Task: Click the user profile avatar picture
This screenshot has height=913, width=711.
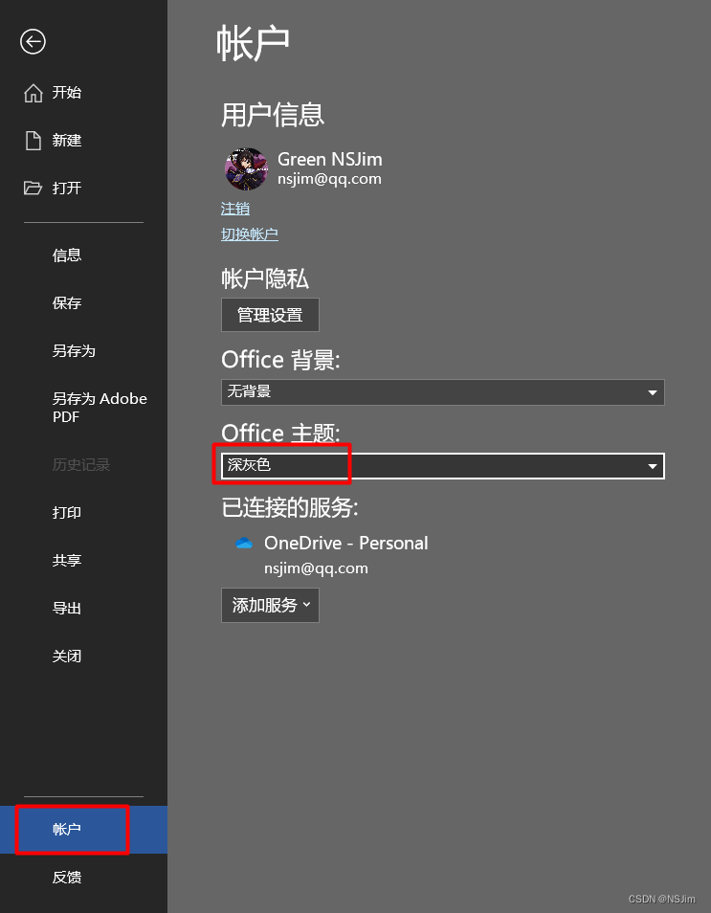Action: click(x=246, y=168)
